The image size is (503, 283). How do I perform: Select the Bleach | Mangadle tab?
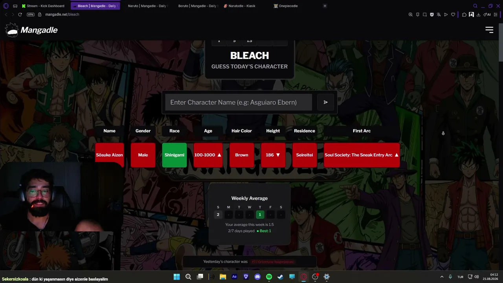[x=94, y=6]
